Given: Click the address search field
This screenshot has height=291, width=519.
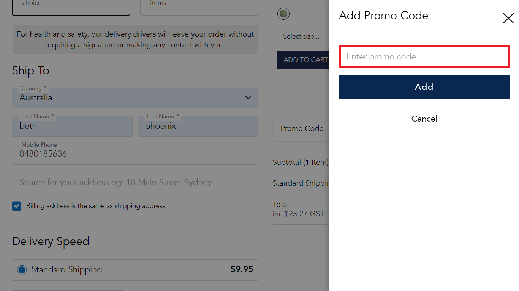Looking at the screenshot, I should [135, 182].
